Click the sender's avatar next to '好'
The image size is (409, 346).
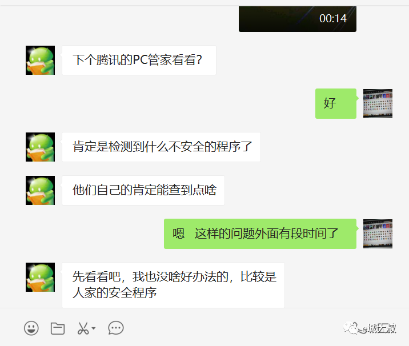tap(378, 103)
